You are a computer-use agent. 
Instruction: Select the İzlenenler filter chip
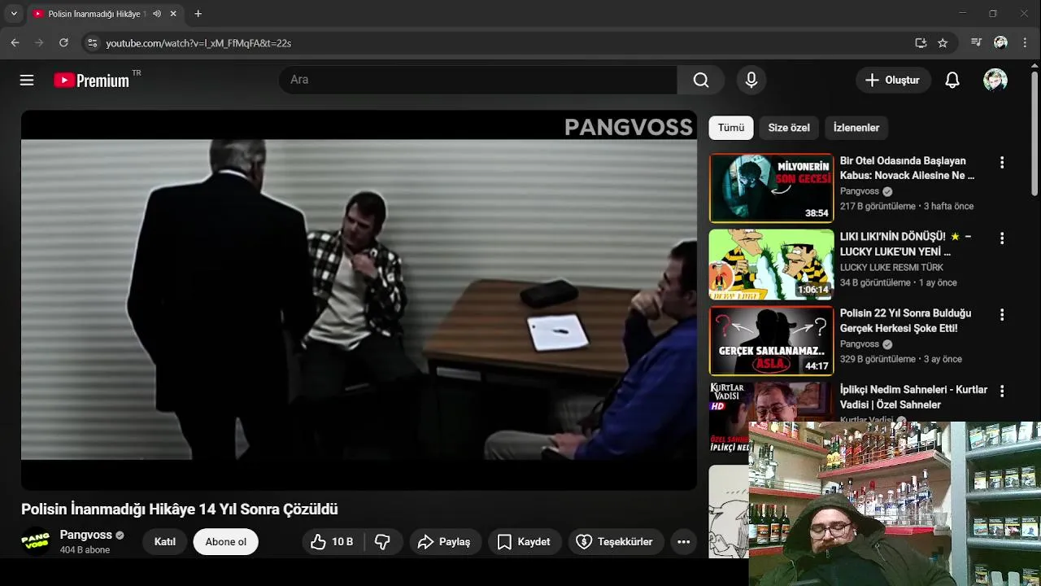click(856, 128)
